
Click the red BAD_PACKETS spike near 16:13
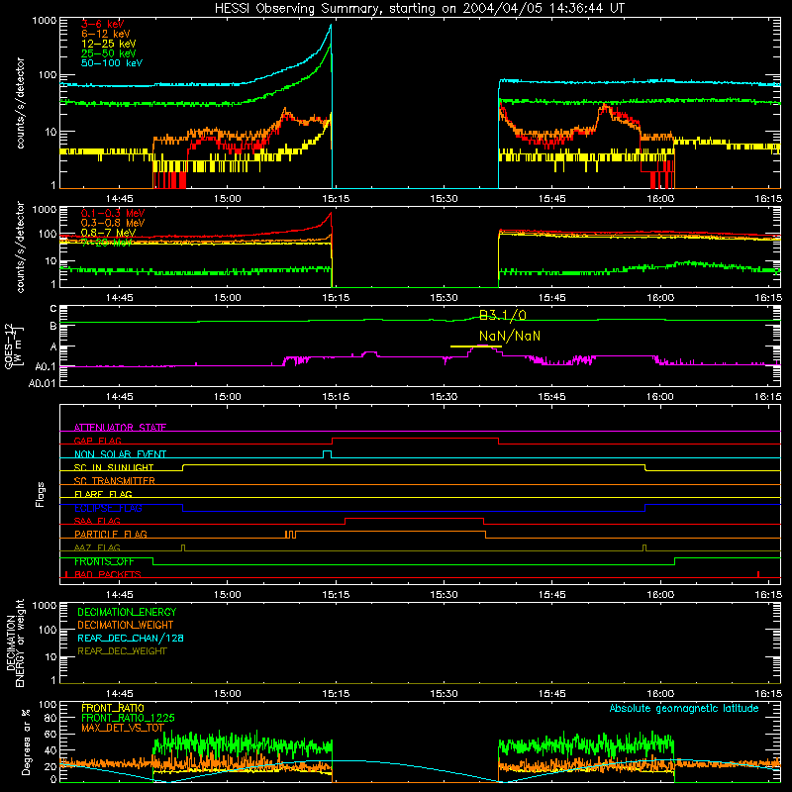click(758, 574)
